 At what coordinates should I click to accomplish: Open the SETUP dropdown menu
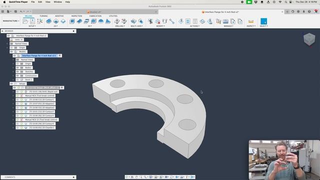click(x=32, y=26)
